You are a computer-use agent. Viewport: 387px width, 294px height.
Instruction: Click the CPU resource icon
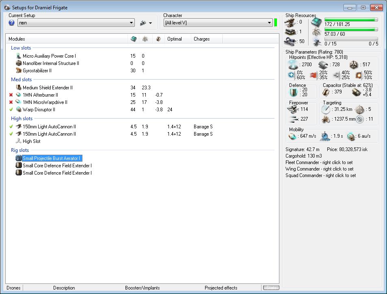[316, 22]
